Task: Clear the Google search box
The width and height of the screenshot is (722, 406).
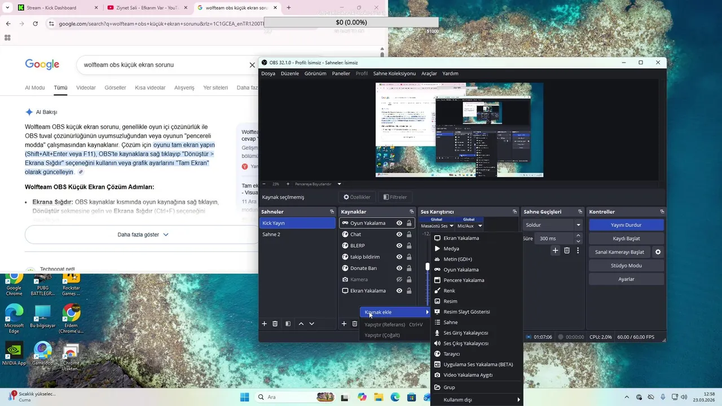Action: click(252, 65)
